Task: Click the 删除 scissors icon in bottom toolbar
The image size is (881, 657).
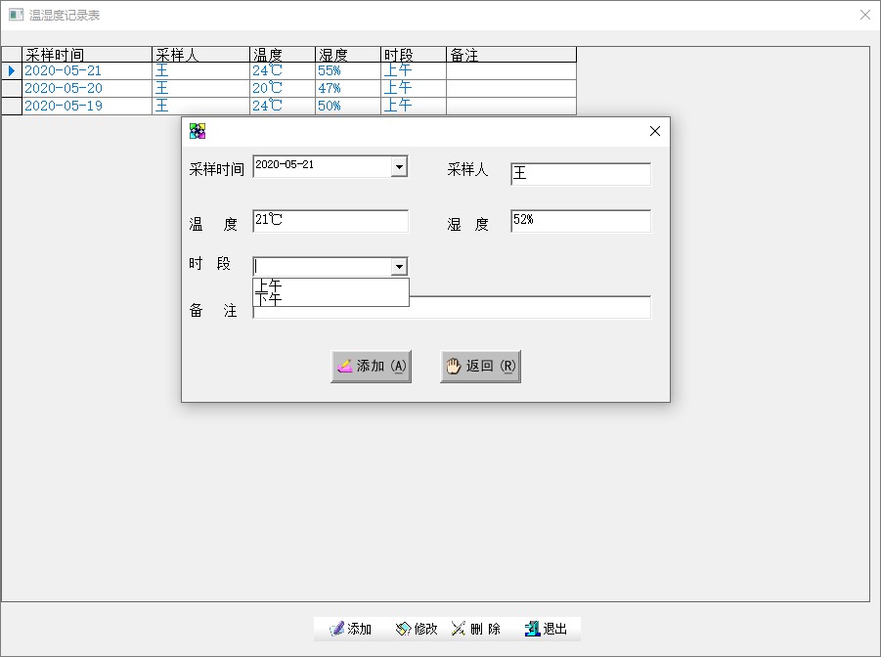Action: (x=459, y=629)
